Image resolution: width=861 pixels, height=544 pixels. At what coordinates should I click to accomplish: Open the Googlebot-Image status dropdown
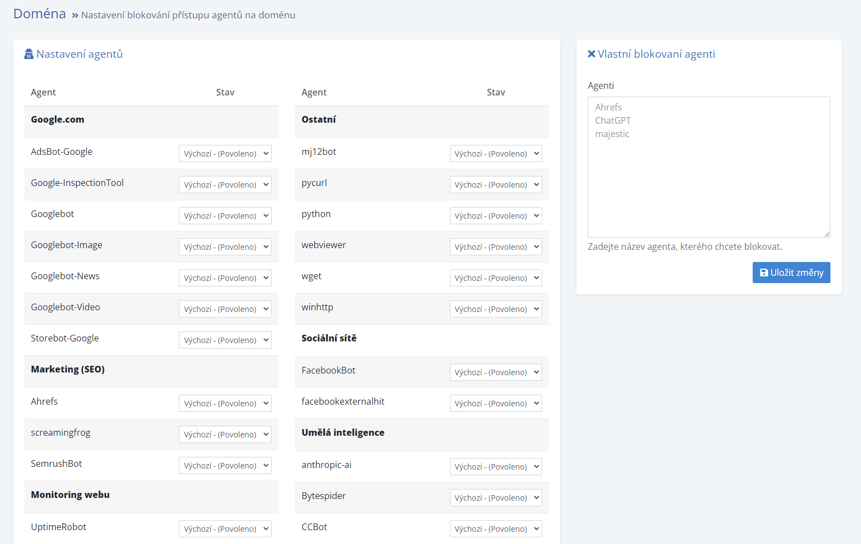click(x=225, y=247)
